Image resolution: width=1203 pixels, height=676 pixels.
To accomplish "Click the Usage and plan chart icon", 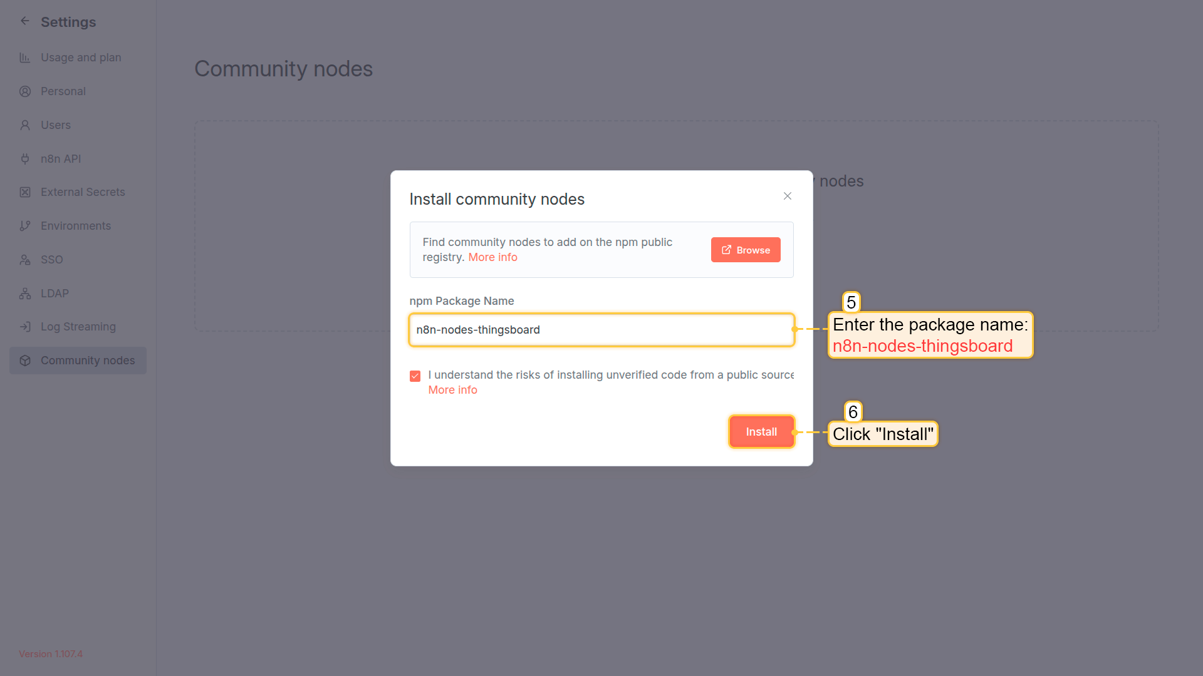I will click(x=25, y=58).
